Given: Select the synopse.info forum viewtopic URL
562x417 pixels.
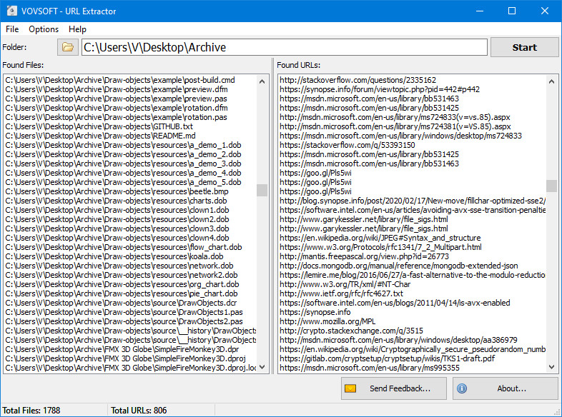Looking at the screenshot, I should tap(412, 89).
